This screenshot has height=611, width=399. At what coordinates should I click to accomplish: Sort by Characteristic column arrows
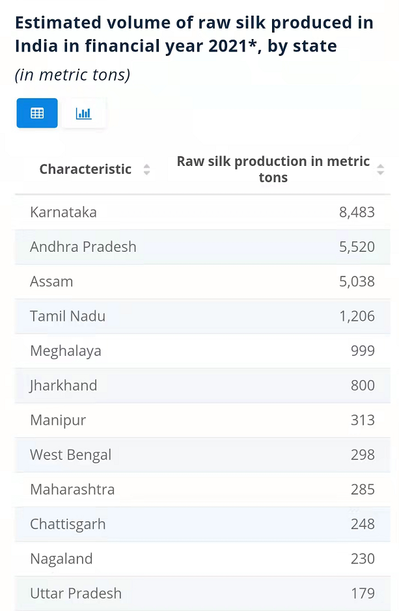[x=146, y=170]
